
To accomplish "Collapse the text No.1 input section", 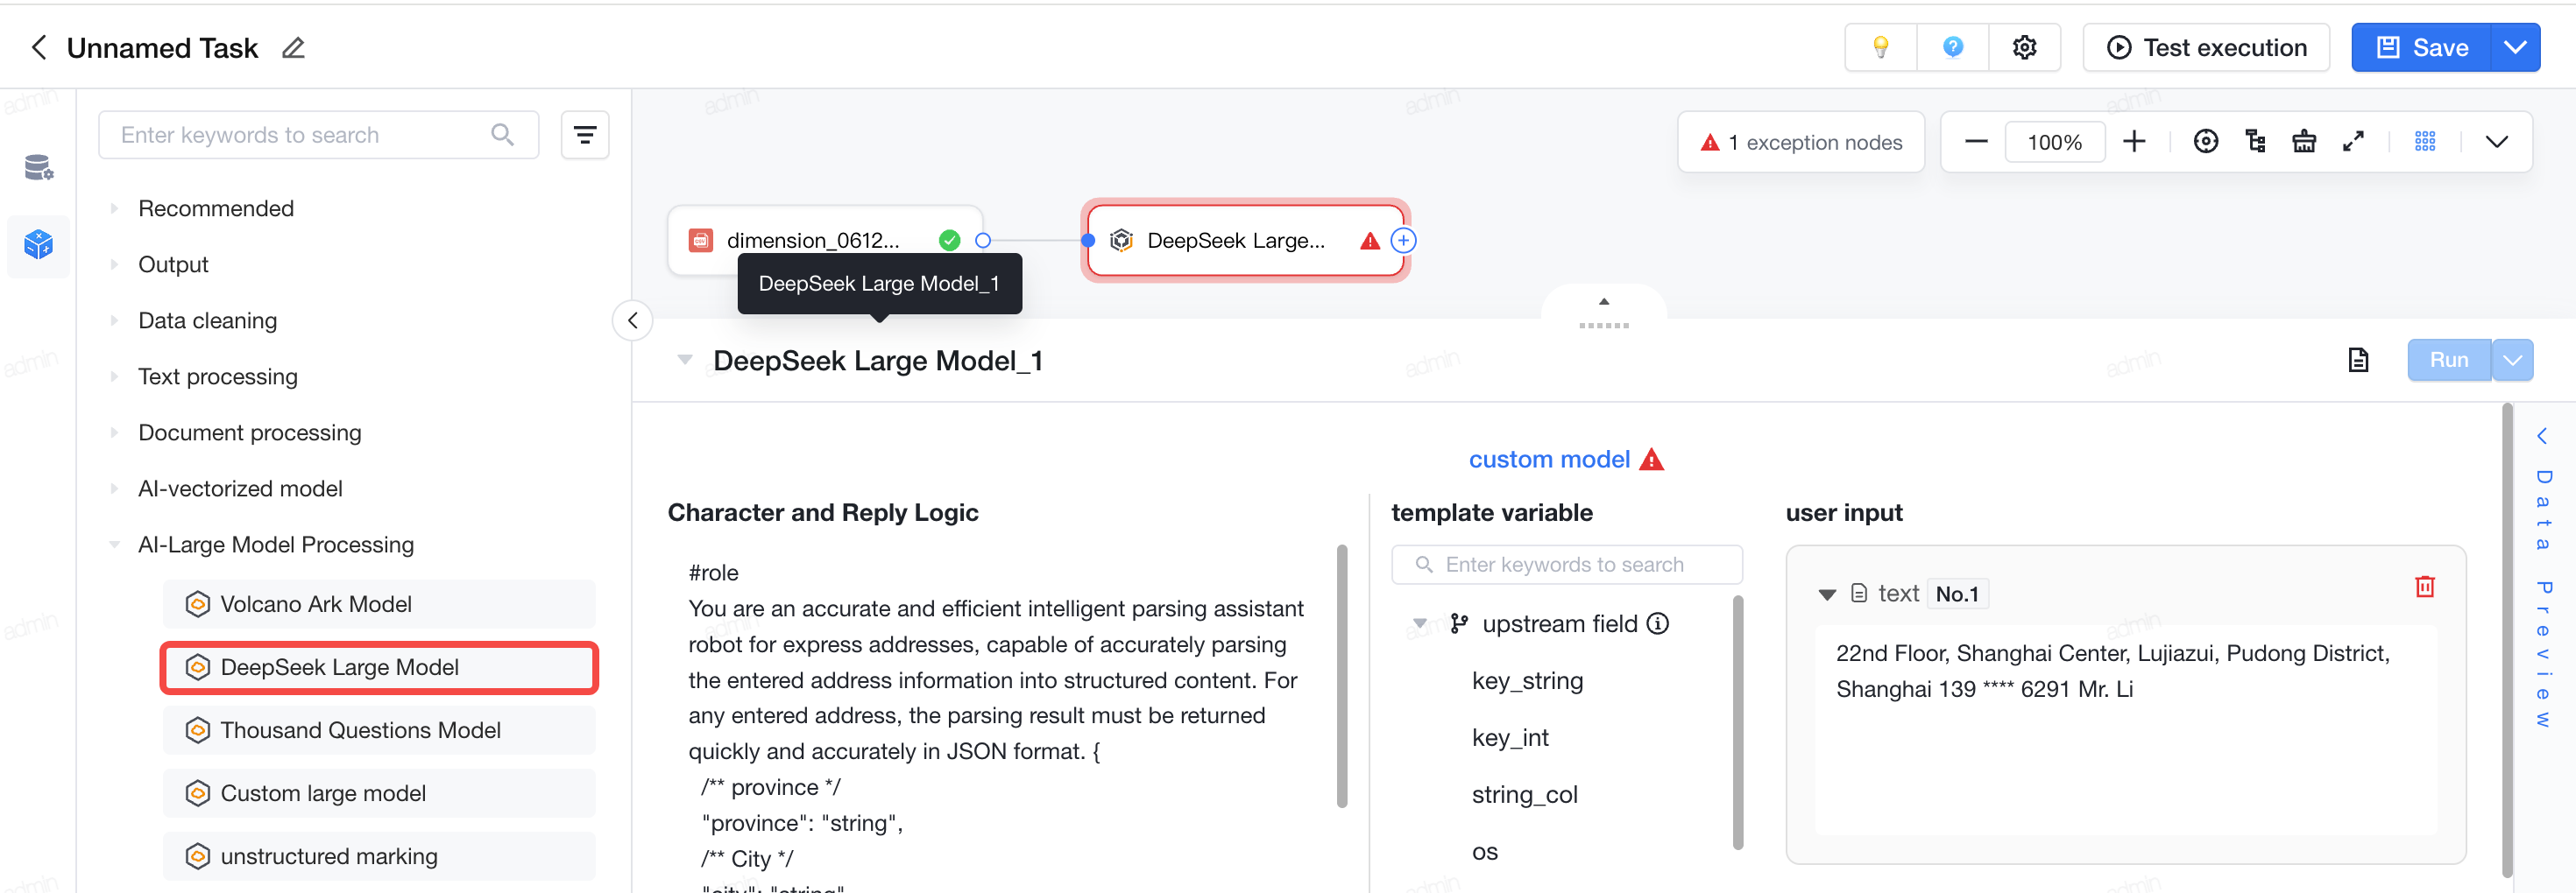I will click(x=1826, y=594).
